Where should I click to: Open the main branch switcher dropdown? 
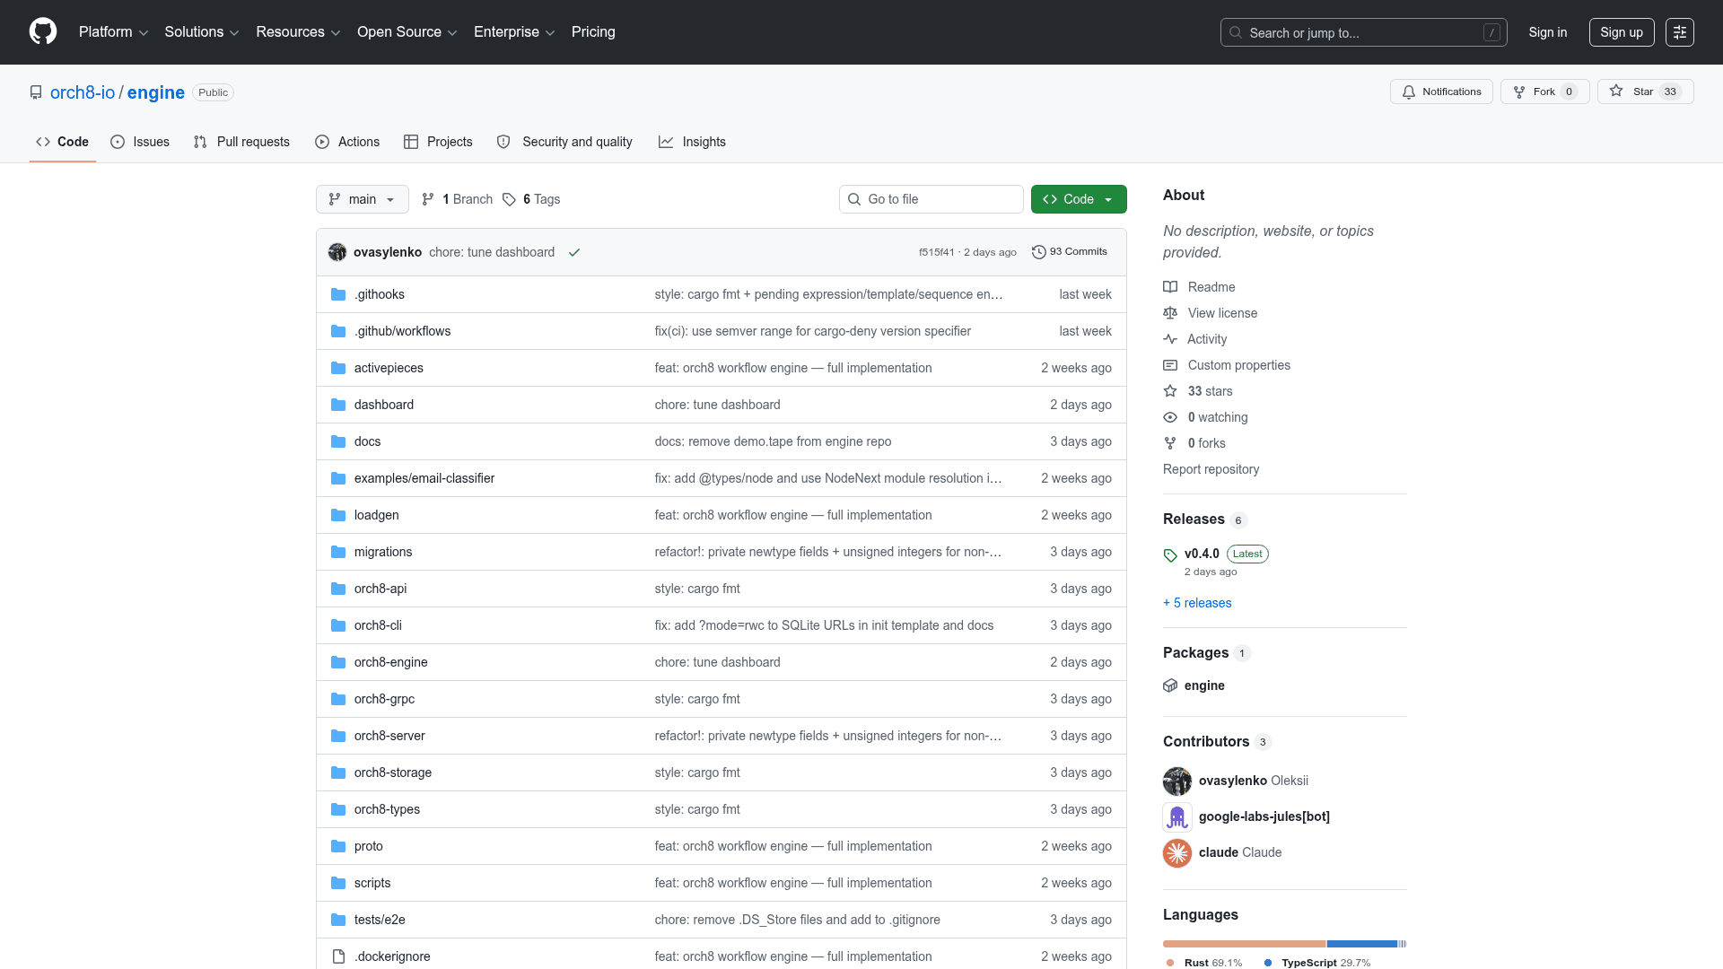[363, 199]
